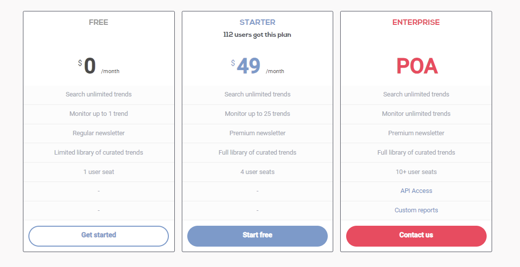Click 'Regular newsletter' feature row

(99, 134)
